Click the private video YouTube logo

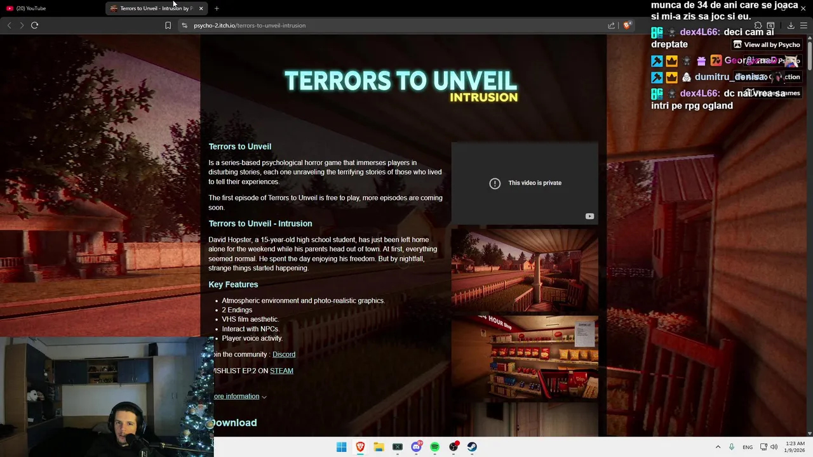(589, 216)
